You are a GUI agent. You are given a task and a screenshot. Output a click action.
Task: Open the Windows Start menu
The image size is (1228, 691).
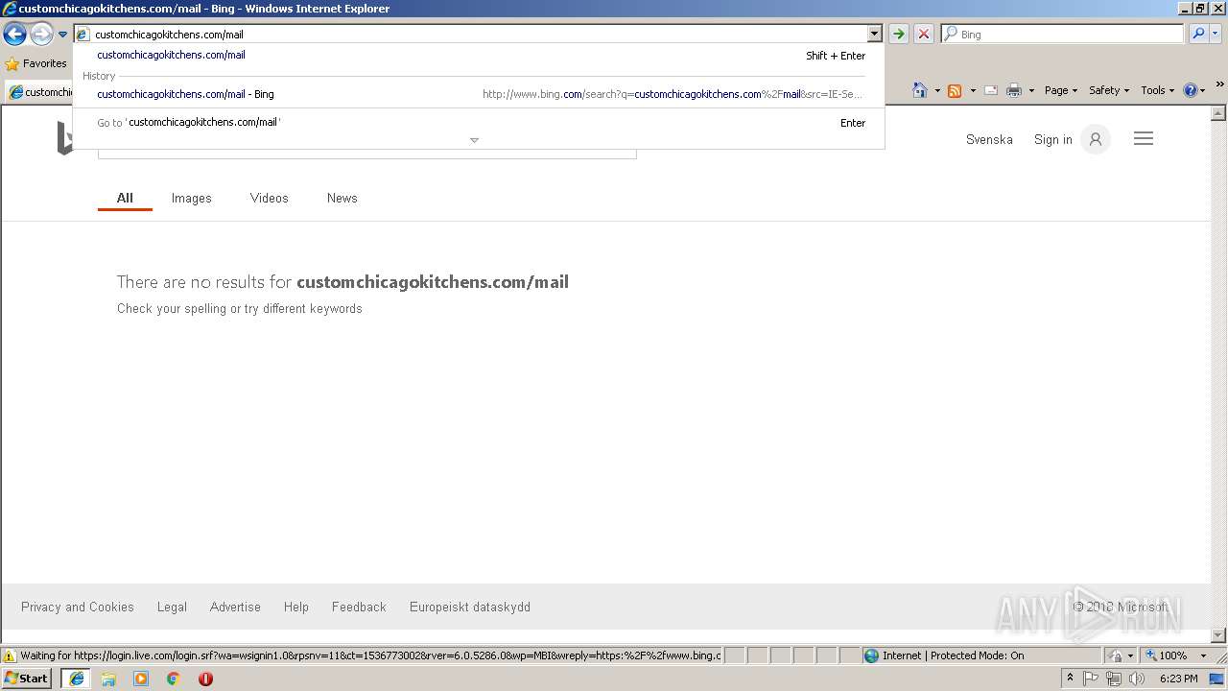27,679
